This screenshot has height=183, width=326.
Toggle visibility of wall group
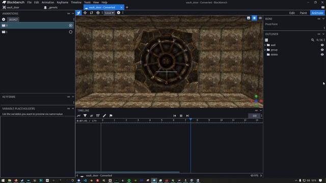[x=322, y=45]
